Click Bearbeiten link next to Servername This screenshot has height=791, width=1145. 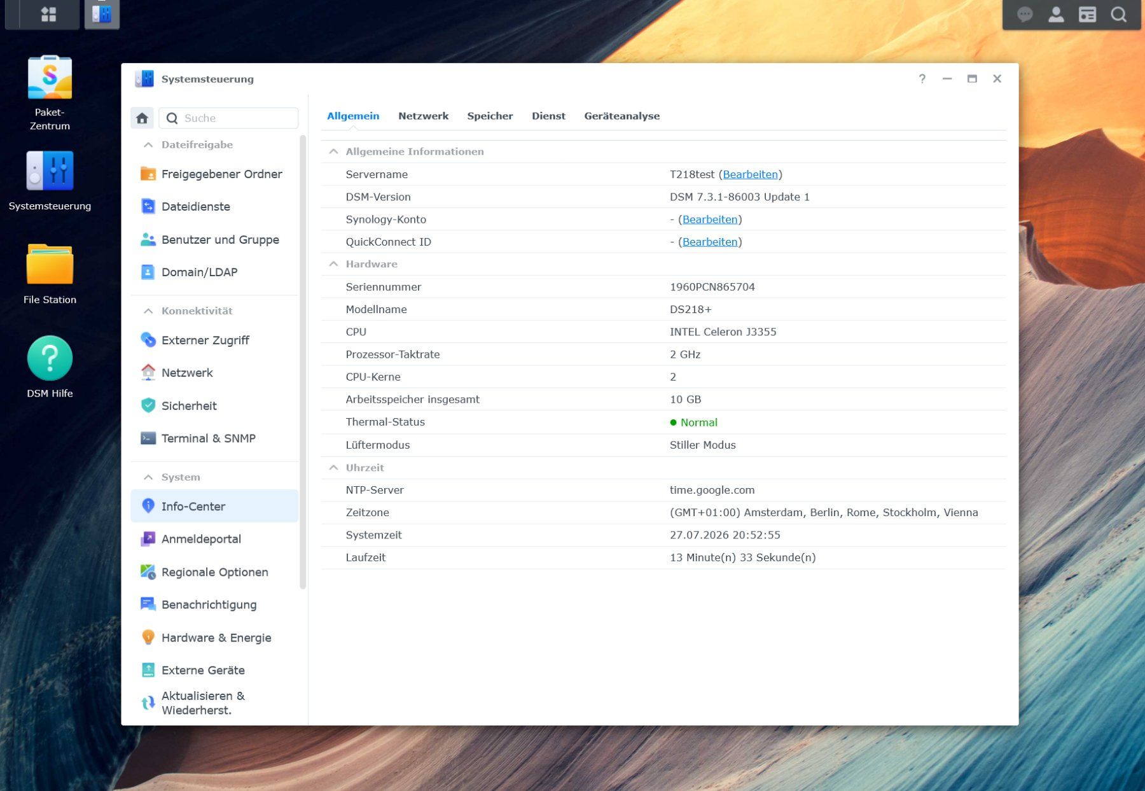tap(750, 174)
